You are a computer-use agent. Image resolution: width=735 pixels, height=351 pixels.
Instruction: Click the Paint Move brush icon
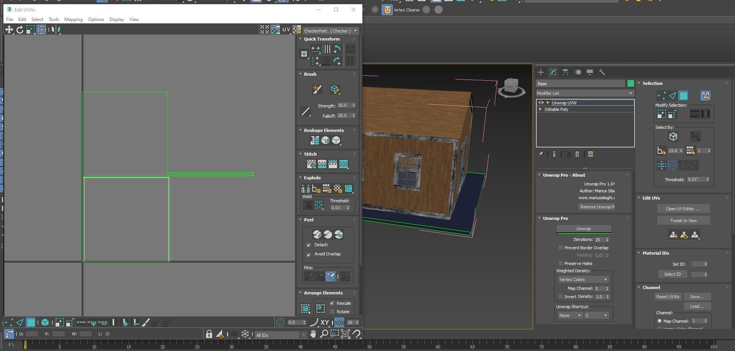click(317, 89)
